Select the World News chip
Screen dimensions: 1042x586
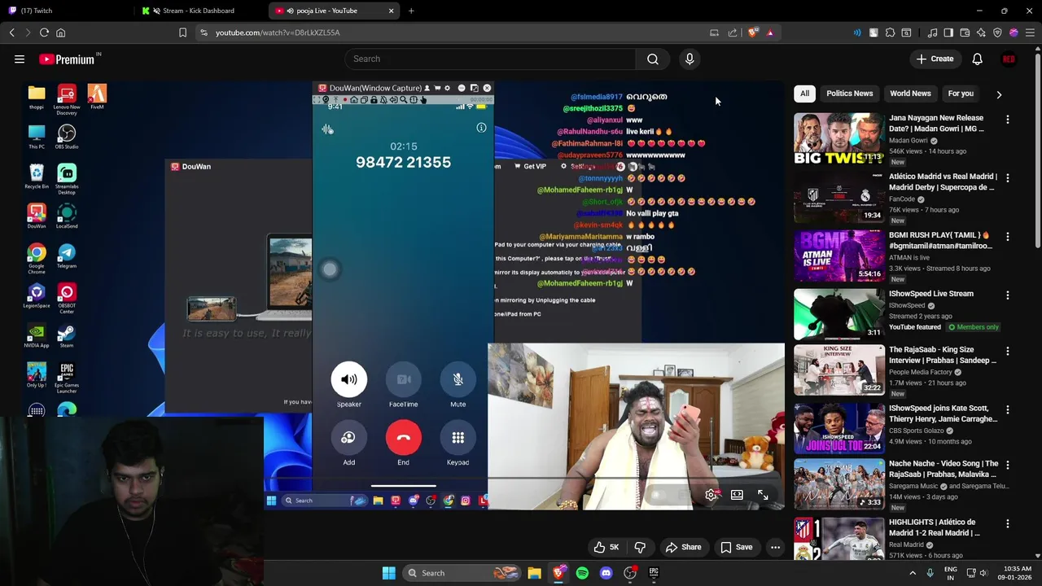(910, 94)
